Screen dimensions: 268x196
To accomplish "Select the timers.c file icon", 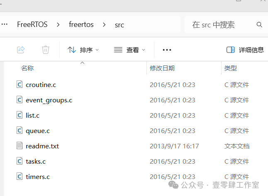I will pos(19,177).
